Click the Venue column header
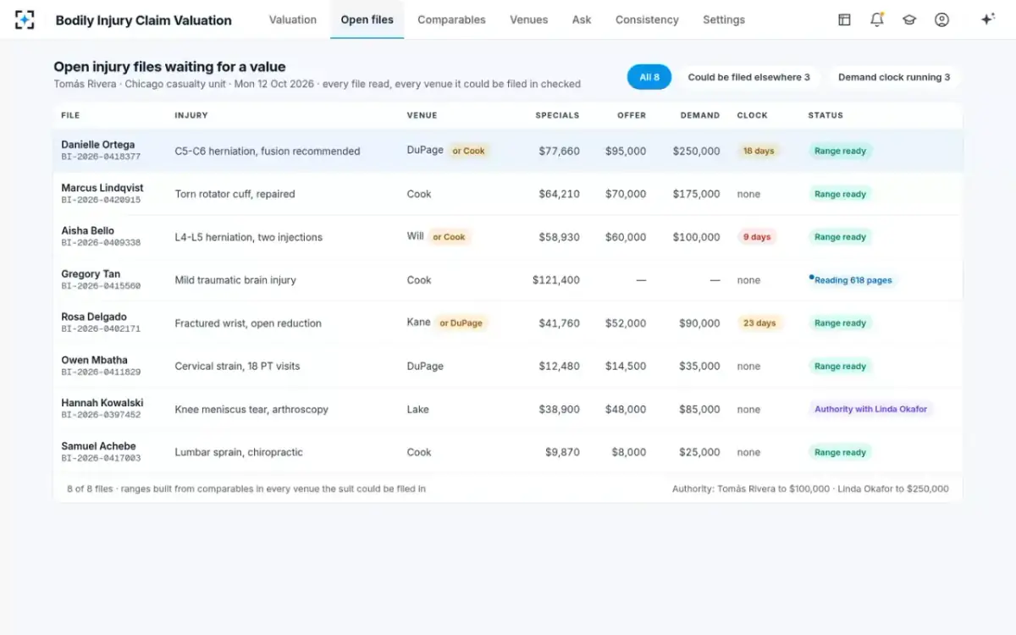 [x=422, y=115]
